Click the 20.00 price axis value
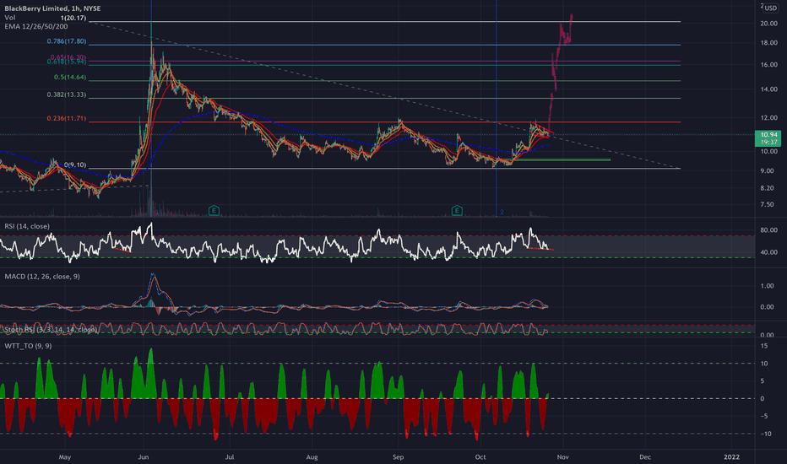This screenshot has height=464, width=787. (769, 24)
